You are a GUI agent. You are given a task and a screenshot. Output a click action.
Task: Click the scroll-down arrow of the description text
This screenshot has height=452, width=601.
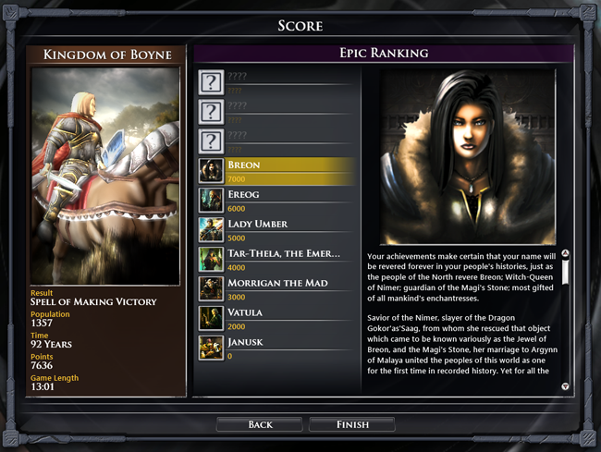[x=565, y=386]
